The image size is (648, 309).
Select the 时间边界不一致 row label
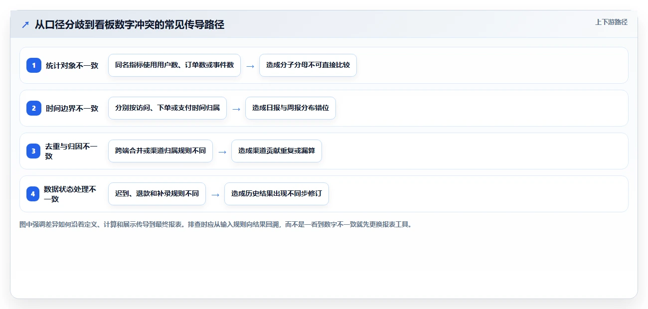(72, 108)
